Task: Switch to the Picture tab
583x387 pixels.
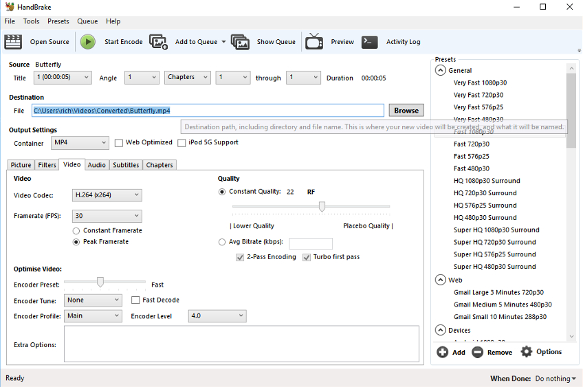Action: point(21,165)
